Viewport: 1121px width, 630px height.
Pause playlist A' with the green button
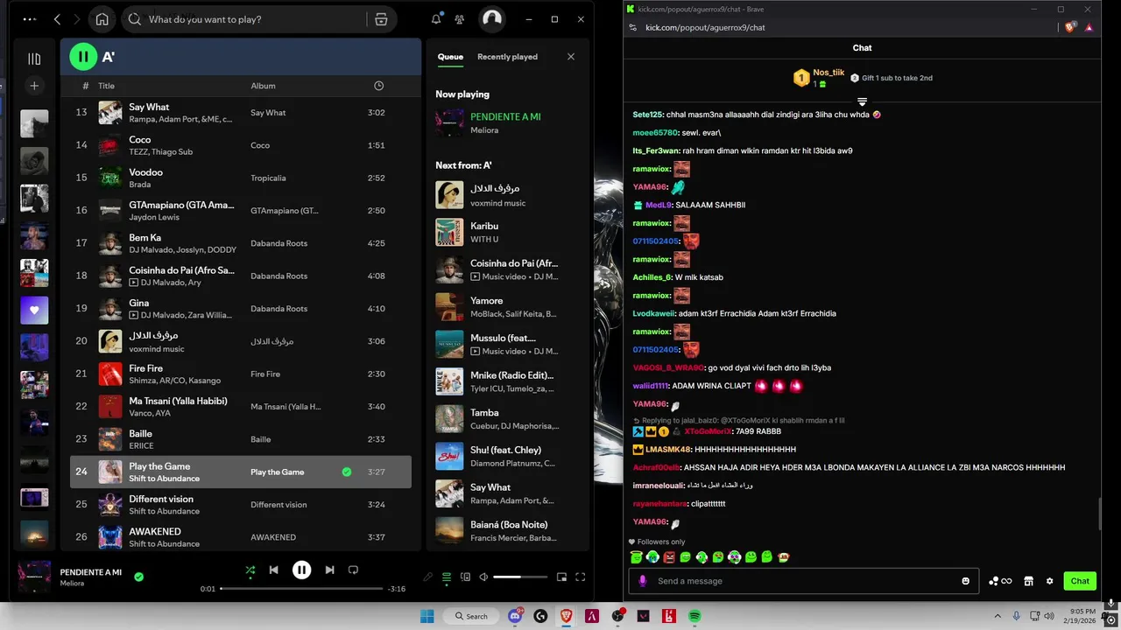[83, 57]
